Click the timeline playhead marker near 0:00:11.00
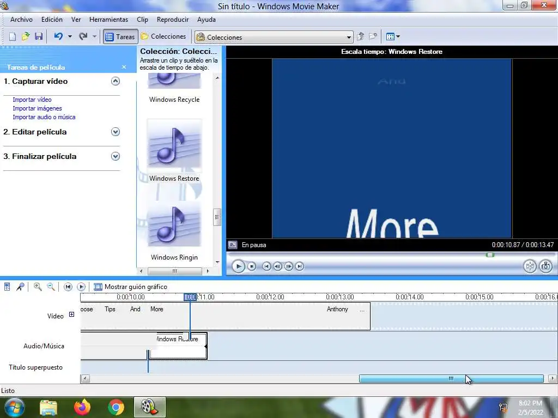The image size is (558, 418). (190, 297)
